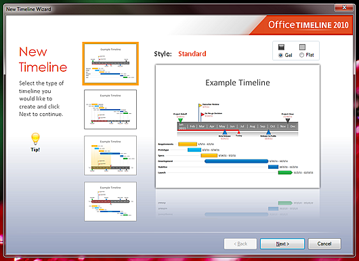Image resolution: width=359 pixels, height=261 pixels.
Task: Click the 'Tip!' label
Action: [x=35, y=150]
